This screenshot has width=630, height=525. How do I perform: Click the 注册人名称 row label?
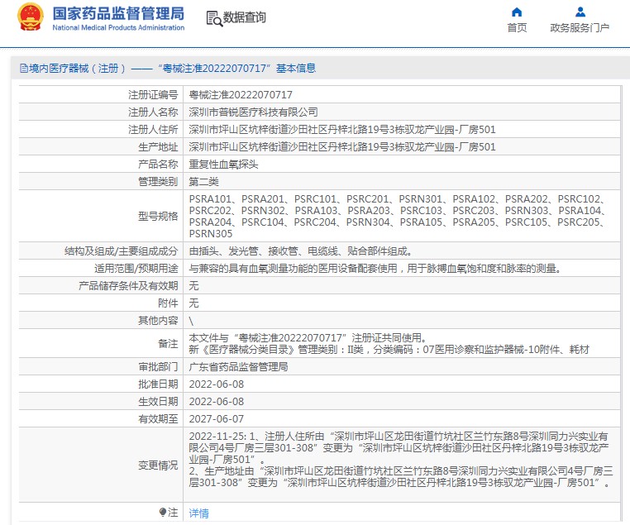point(153,112)
